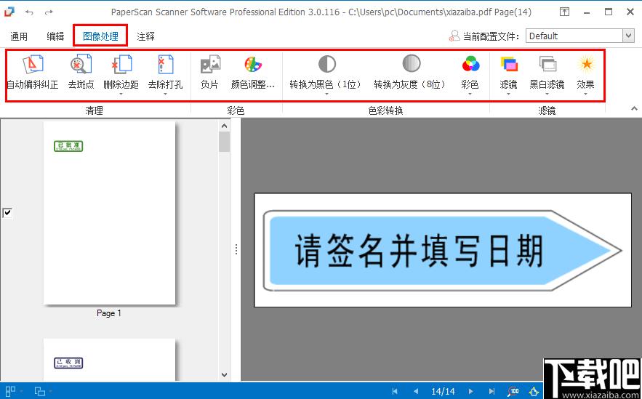The height and width of the screenshot is (399, 642).
Task: Open the 注释 annotation tab
Action: (145, 36)
